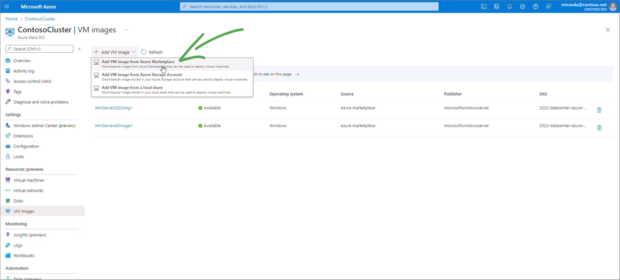620x280 pixels.
Task: Focus the top Search resources box
Action: (x=309, y=6)
